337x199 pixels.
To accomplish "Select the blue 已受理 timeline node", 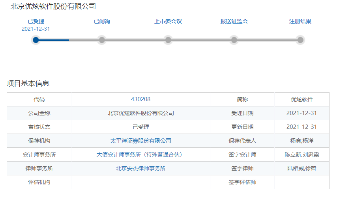I will (x=36, y=40).
